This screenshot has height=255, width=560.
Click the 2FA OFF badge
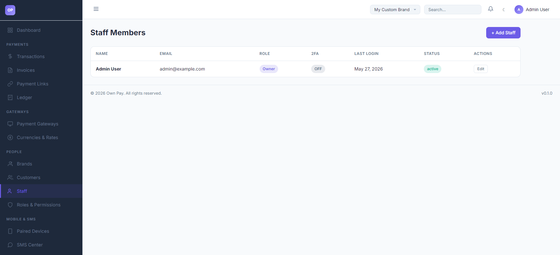318,69
